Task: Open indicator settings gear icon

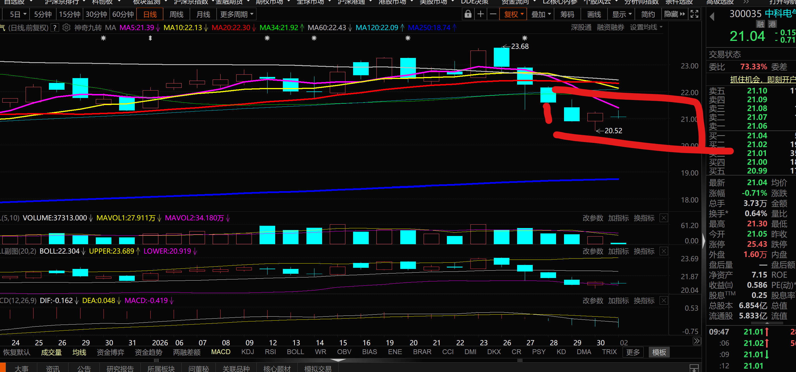Action: [x=66, y=28]
